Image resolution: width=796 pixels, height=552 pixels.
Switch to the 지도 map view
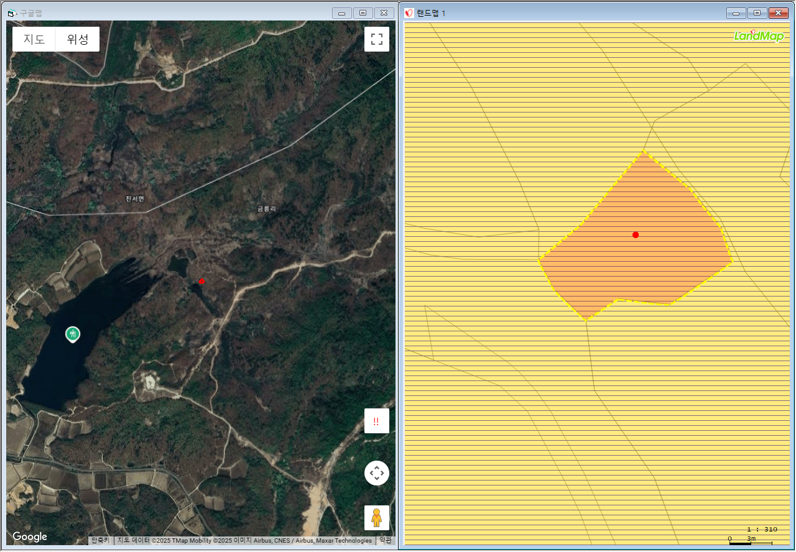click(34, 39)
